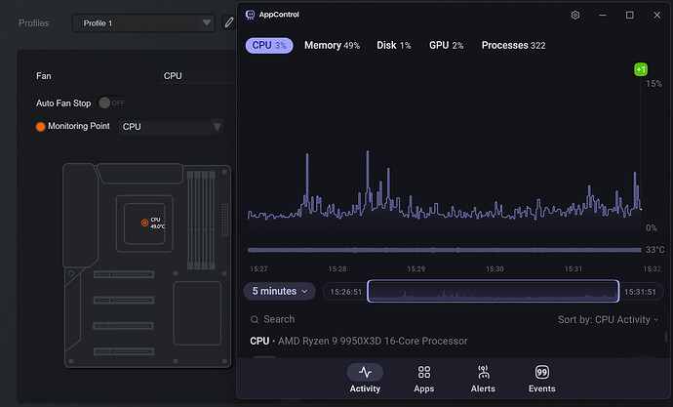
Task: Switch to the GPU 2% tab
Action: pyautogui.click(x=446, y=46)
